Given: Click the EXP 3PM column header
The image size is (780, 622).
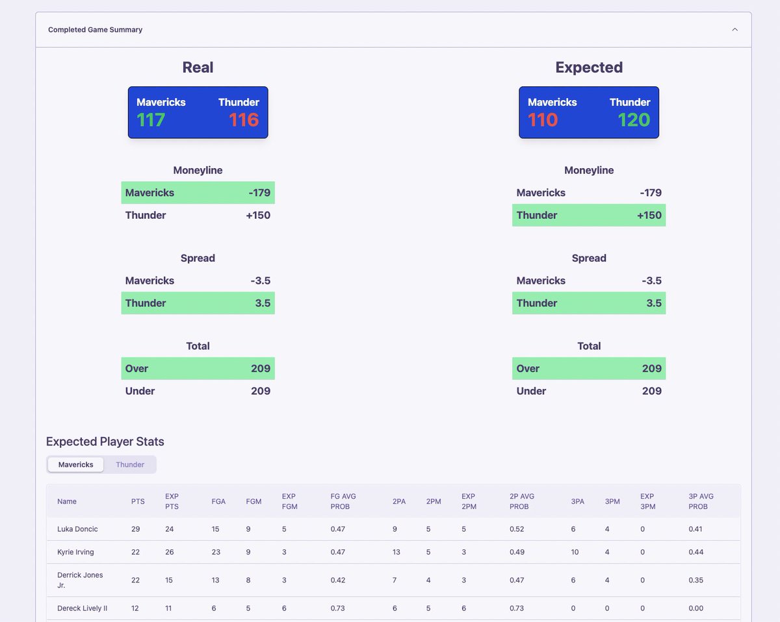Looking at the screenshot, I should click(647, 501).
